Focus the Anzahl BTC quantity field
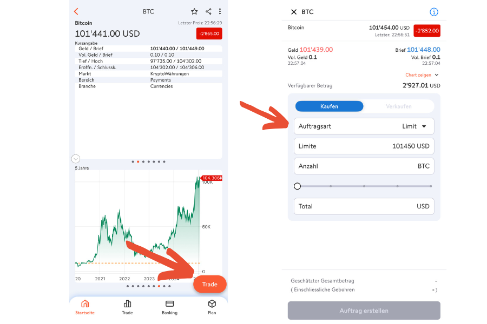The width and height of the screenshot is (487, 324). click(x=364, y=166)
